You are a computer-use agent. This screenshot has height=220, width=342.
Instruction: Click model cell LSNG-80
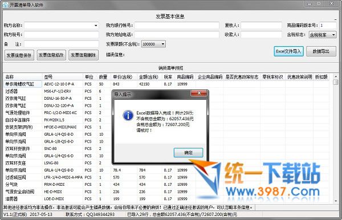(62, 163)
